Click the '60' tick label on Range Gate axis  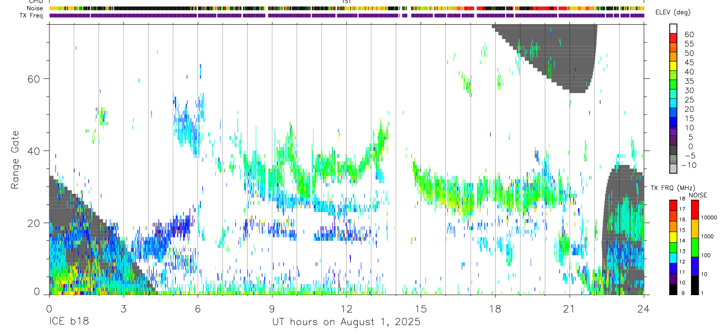click(x=35, y=78)
